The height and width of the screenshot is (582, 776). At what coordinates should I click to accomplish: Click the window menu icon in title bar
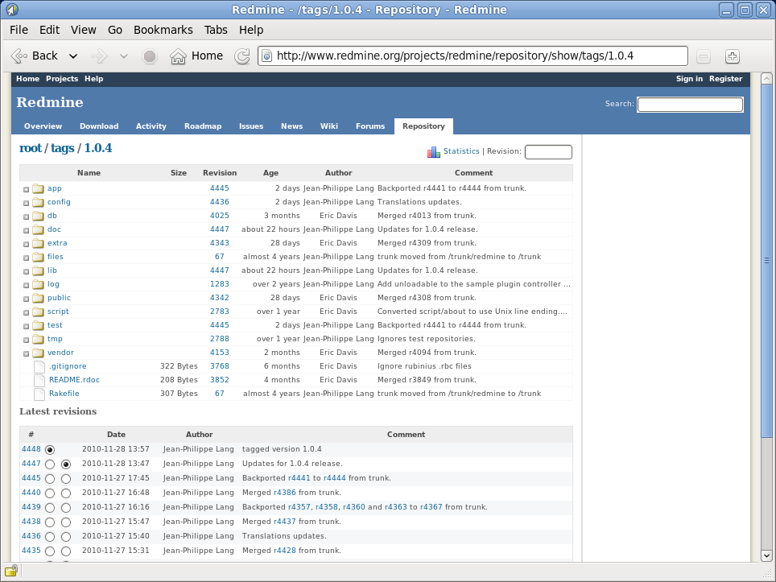11,10
